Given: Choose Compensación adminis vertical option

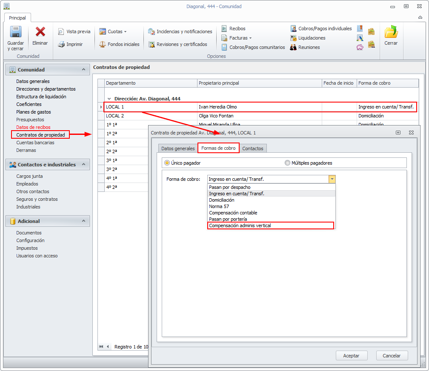Looking at the screenshot, I should coord(271,225).
